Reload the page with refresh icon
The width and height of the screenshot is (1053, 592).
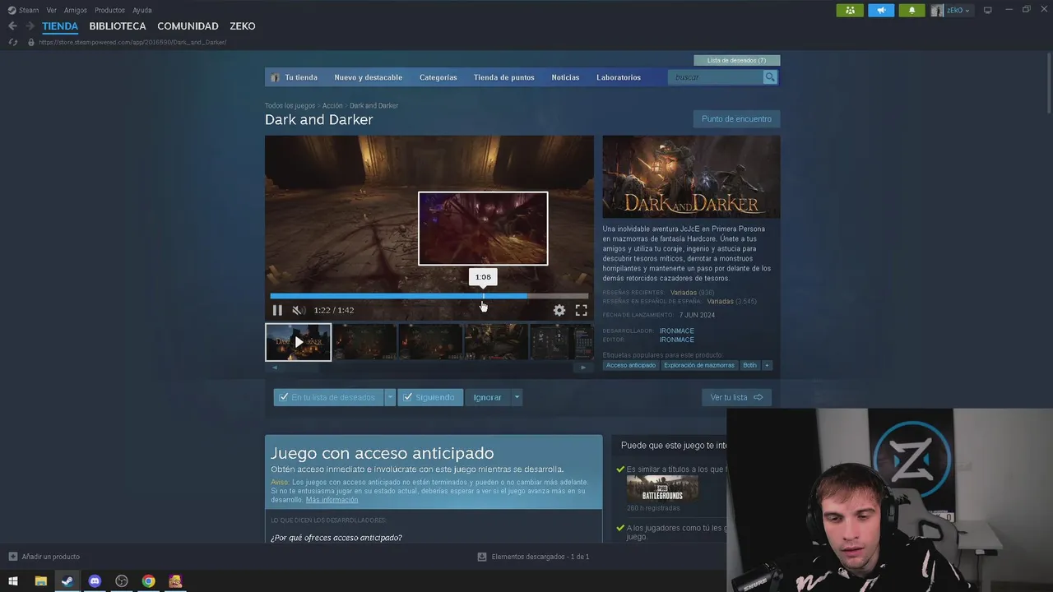coord(12,42)
